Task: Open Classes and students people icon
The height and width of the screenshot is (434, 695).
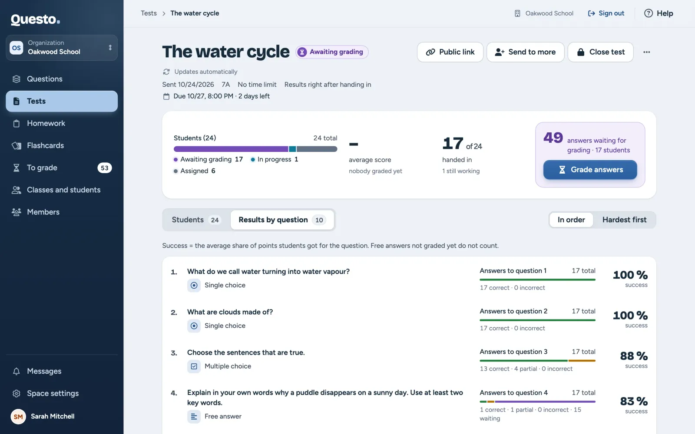Action: [17, 190]
